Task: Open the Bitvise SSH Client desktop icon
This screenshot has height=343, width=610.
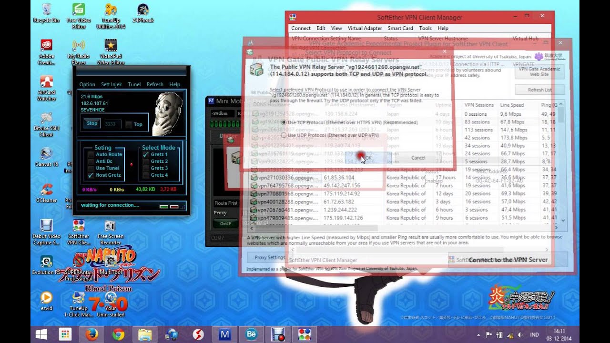Action: coord(46,124)
